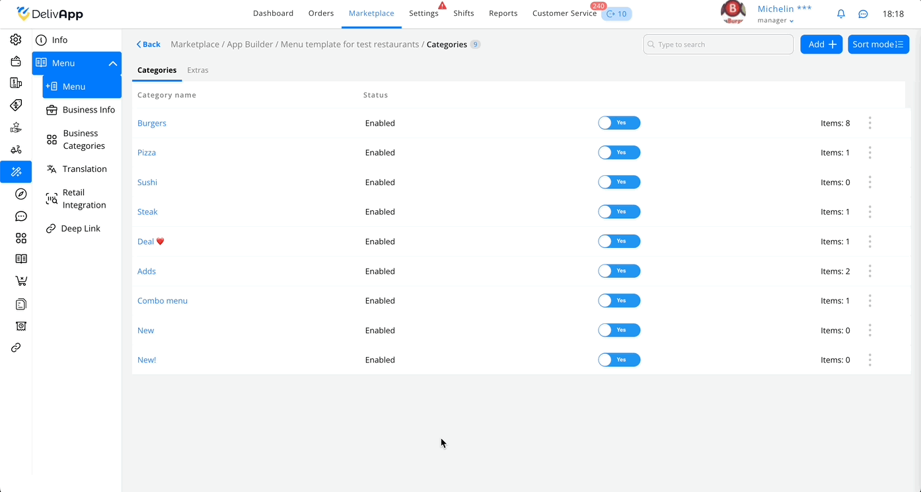
Task: Open the settings gear icon in left sidebar
Action: (x=16, y=40)
